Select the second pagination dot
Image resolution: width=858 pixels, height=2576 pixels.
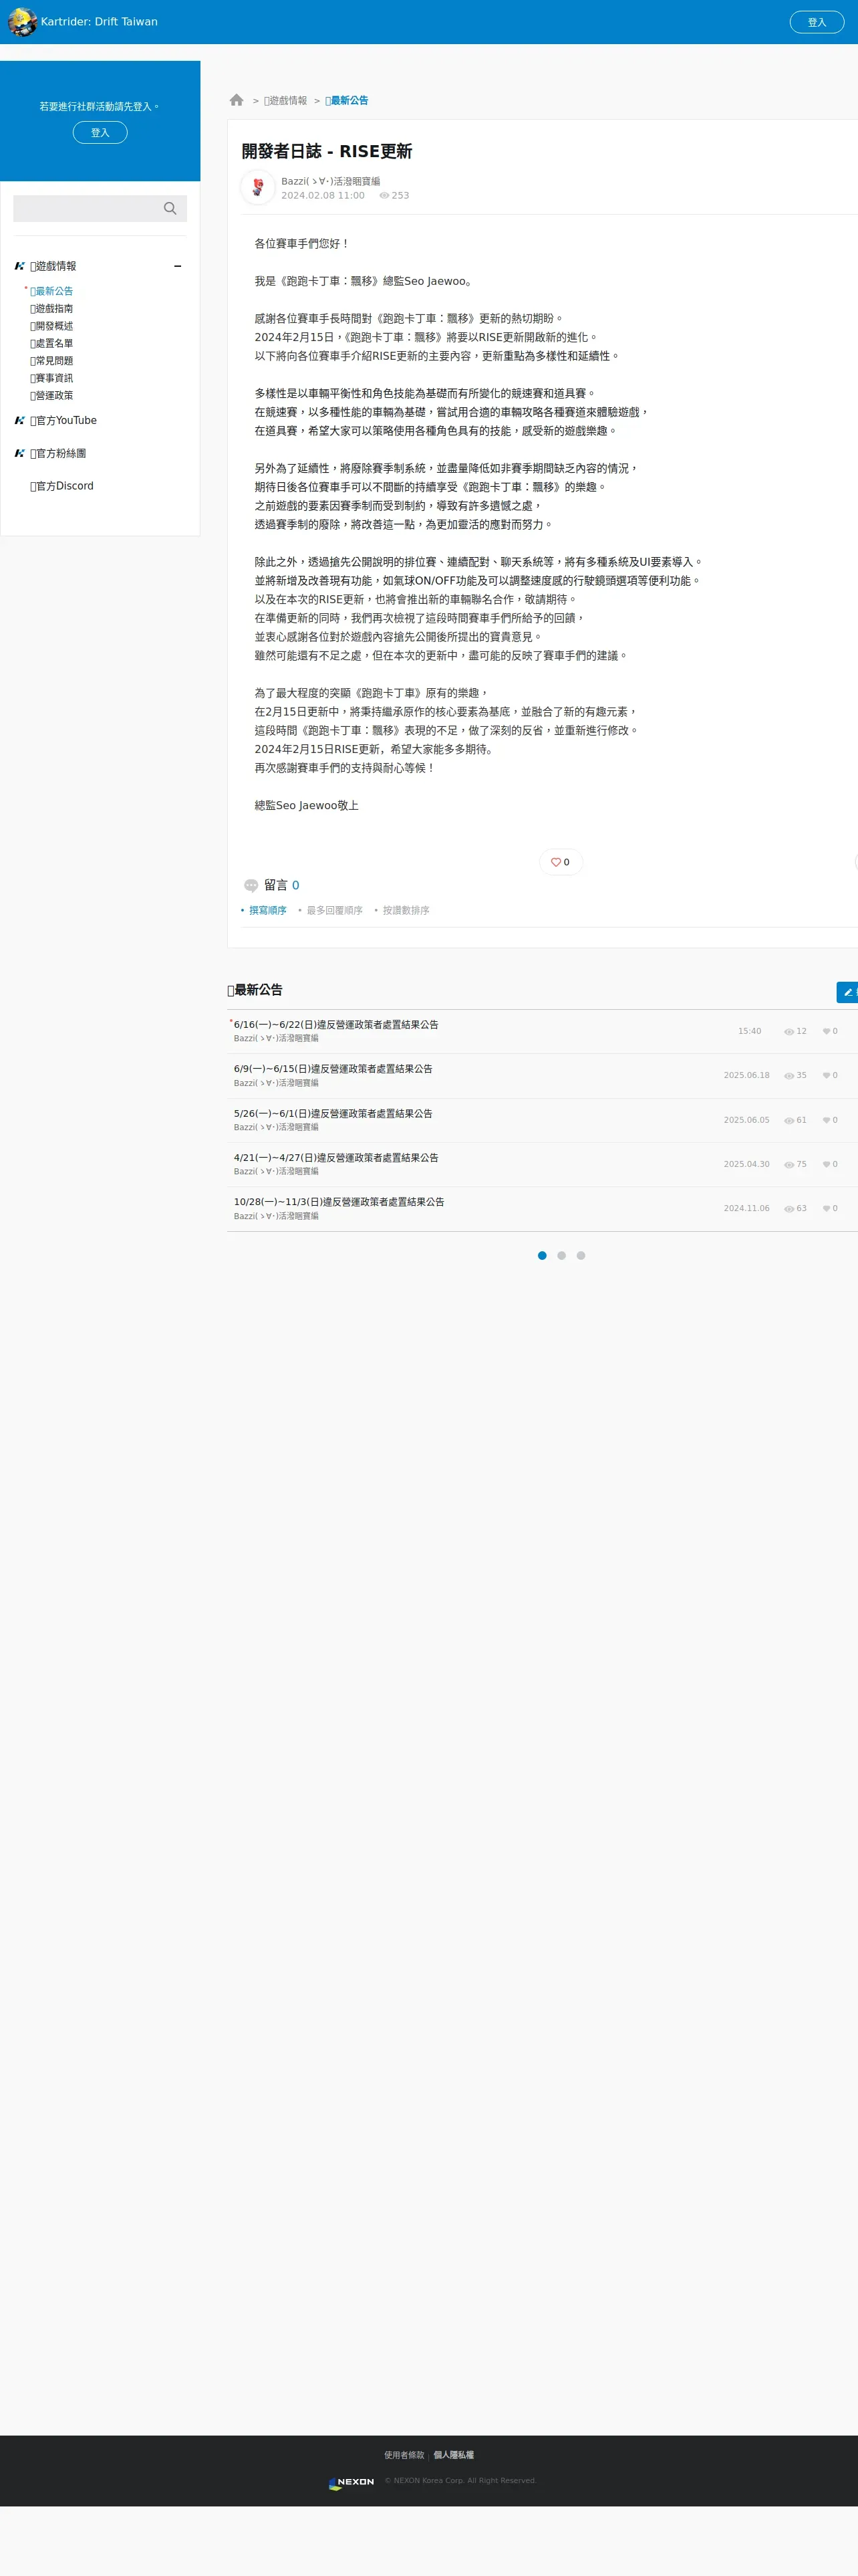click(x=561, y=1255)
